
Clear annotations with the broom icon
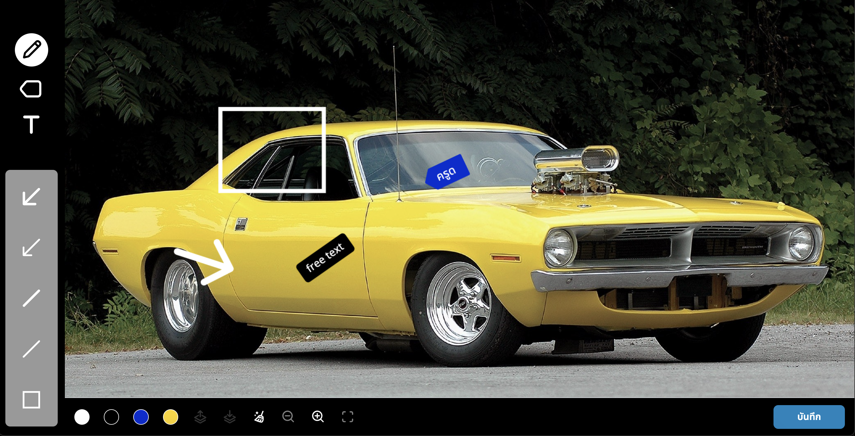(x=259, y=417)
